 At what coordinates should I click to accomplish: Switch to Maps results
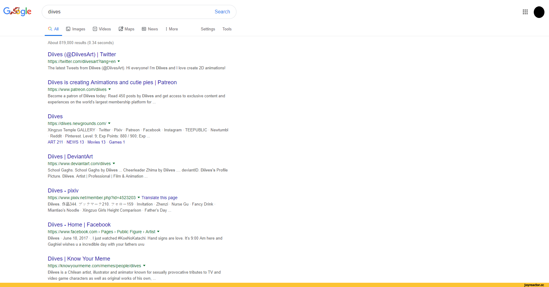pyautogui.click(x=127, y=29)
